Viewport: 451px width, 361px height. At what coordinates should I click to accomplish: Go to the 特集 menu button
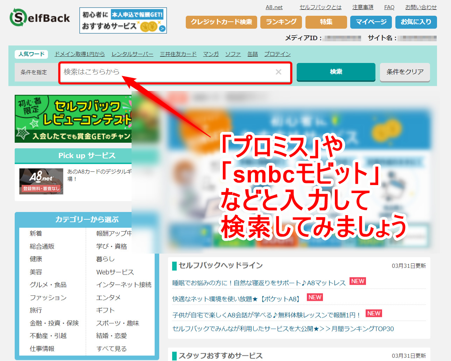(x=326, y=22)
